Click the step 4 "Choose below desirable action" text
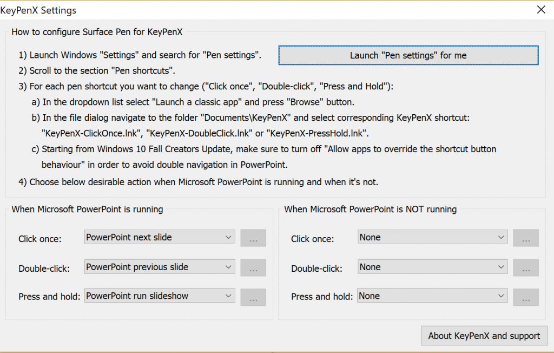Screen dimensions: 554x353 click(x=198, y=182)
